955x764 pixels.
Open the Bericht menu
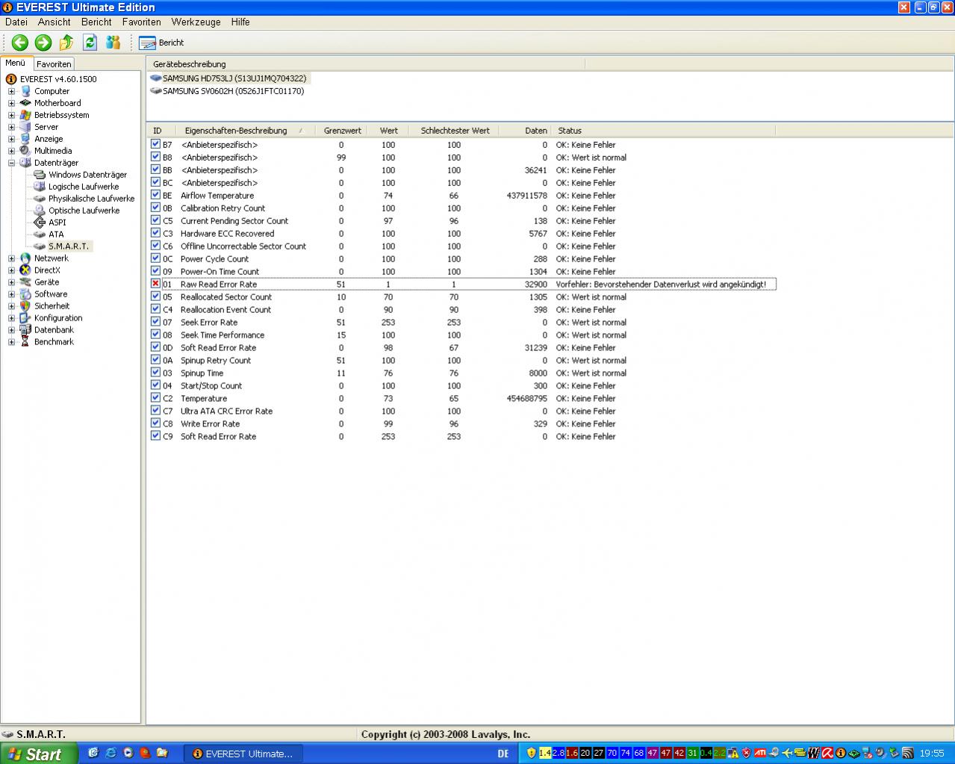(x=96, y=22)
